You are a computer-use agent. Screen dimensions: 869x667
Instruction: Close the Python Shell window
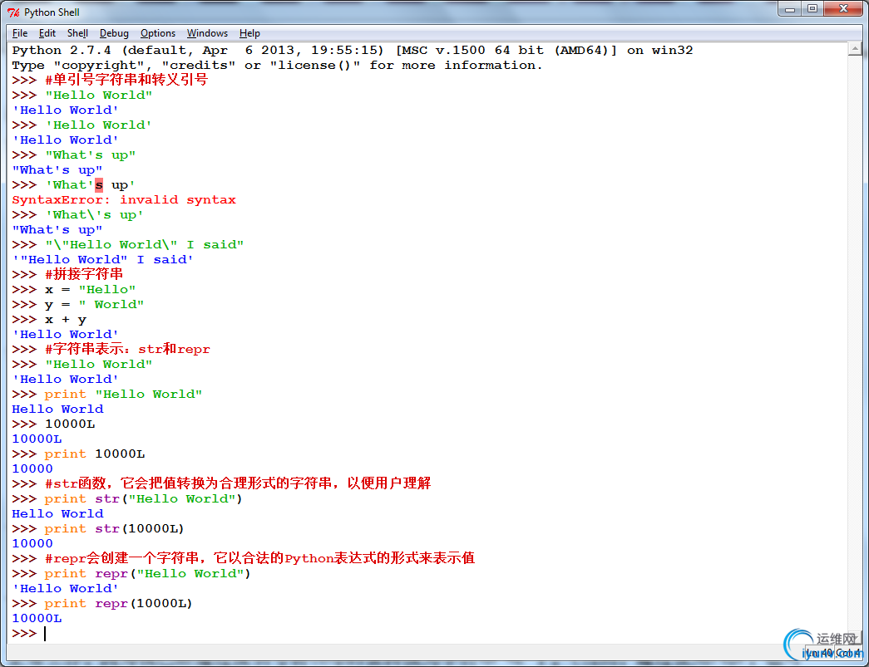(843, 9)
